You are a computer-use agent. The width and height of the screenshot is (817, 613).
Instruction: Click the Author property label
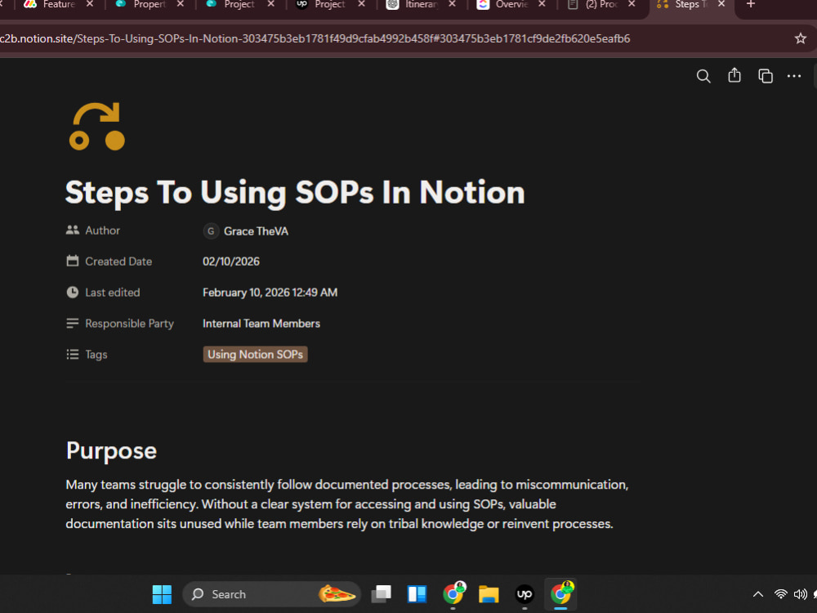pos(103,230)
